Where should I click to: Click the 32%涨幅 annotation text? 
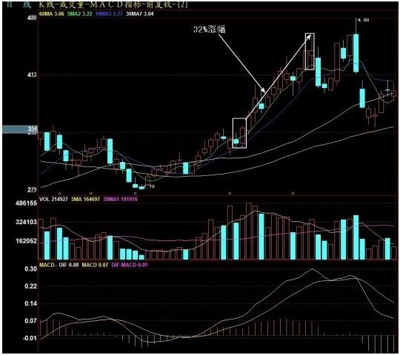[x=209, y=30]
